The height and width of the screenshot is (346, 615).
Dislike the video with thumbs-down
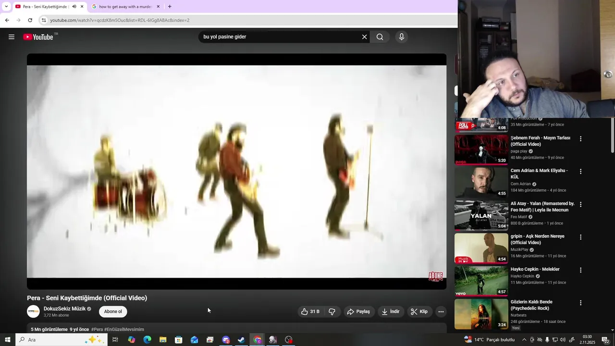pyautogui.click(x=332, y=311)
